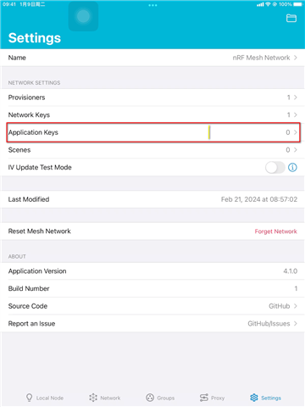This screenshot has width=305, height=407.
Task: Open the folder icon in the header
Action: [291, 18]
